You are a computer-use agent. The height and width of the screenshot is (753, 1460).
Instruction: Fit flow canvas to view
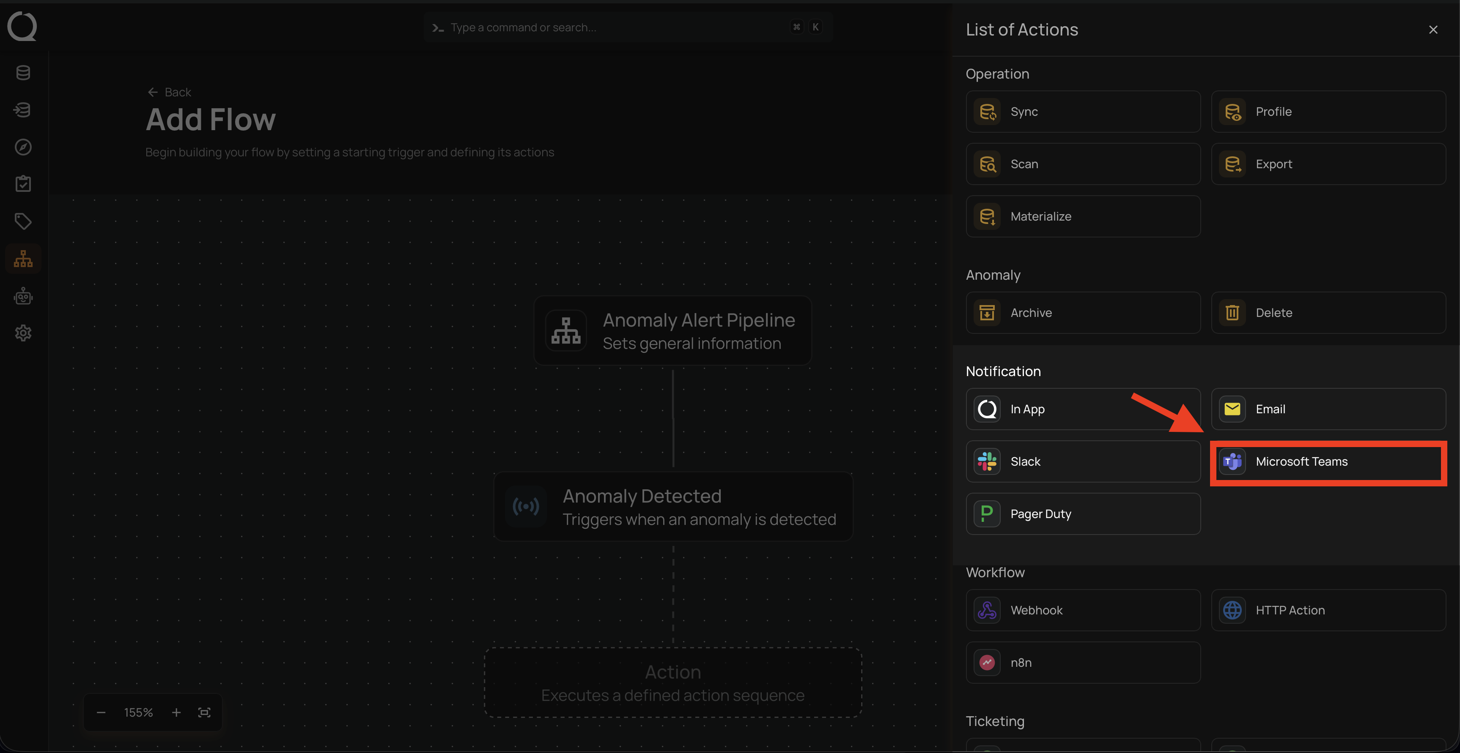pos(205,712)
